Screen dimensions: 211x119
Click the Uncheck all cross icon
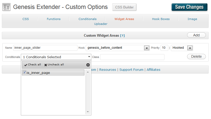tap(46, 65)
